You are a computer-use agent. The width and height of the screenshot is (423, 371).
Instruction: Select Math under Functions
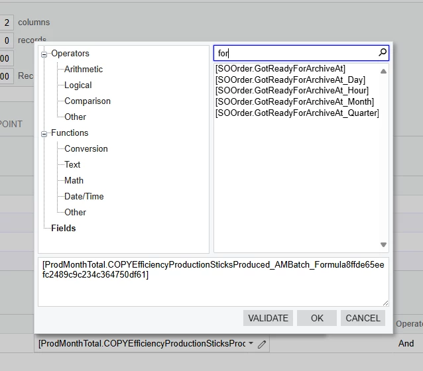click(x=74, y=181)
